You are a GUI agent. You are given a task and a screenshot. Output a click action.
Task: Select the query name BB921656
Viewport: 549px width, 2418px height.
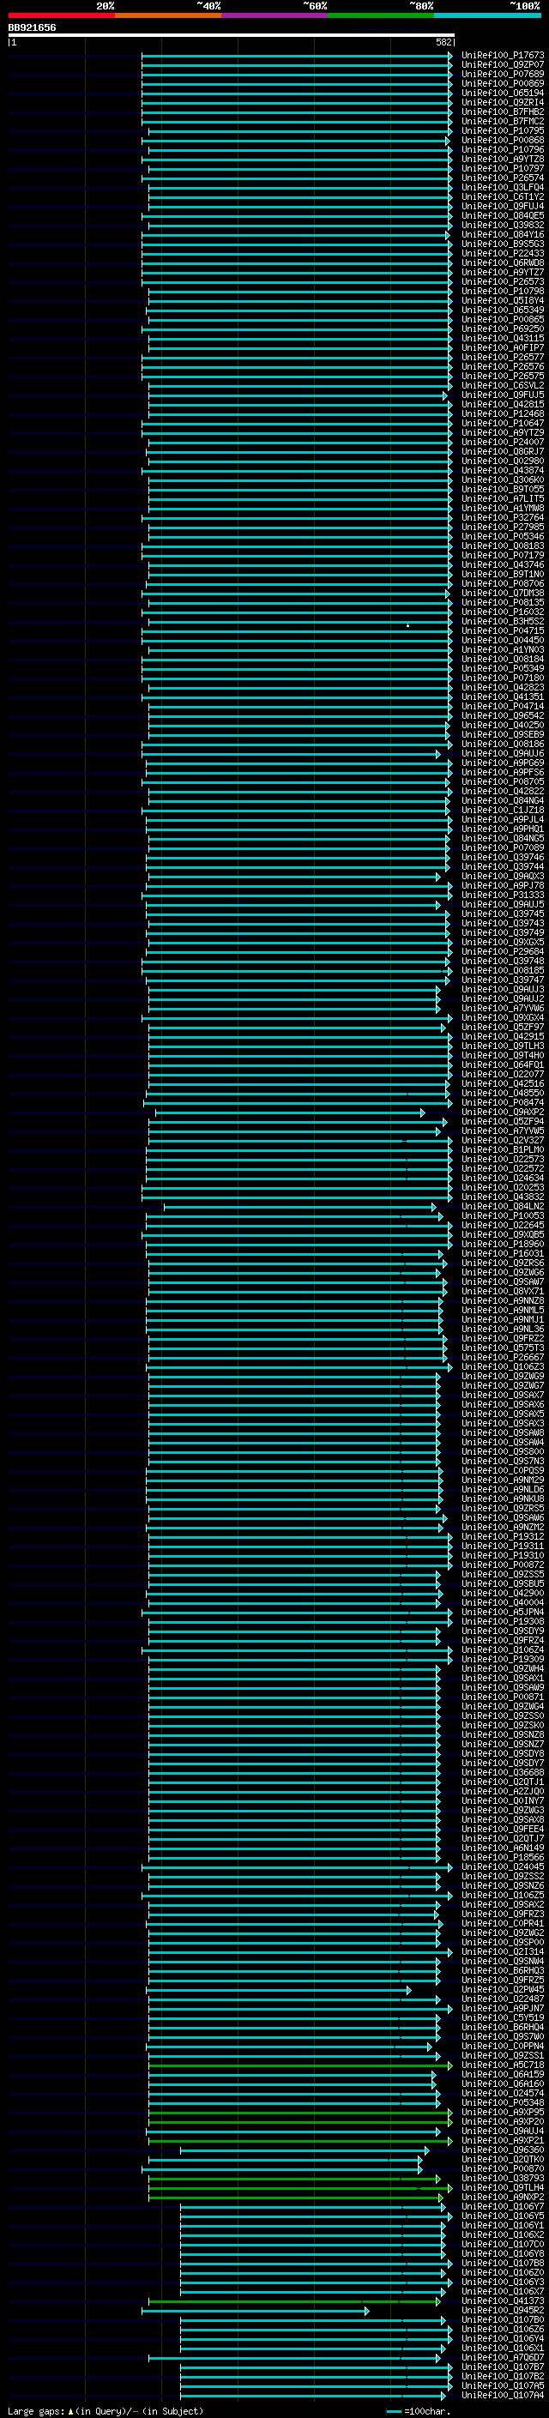pos(32,28)
